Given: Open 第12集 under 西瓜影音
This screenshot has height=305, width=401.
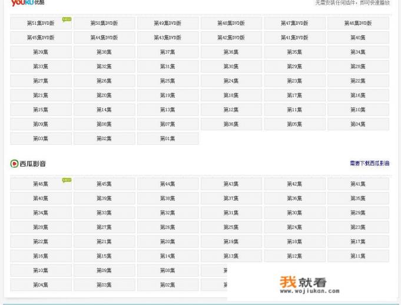Looking at the screenshot, I should [294, 256].
